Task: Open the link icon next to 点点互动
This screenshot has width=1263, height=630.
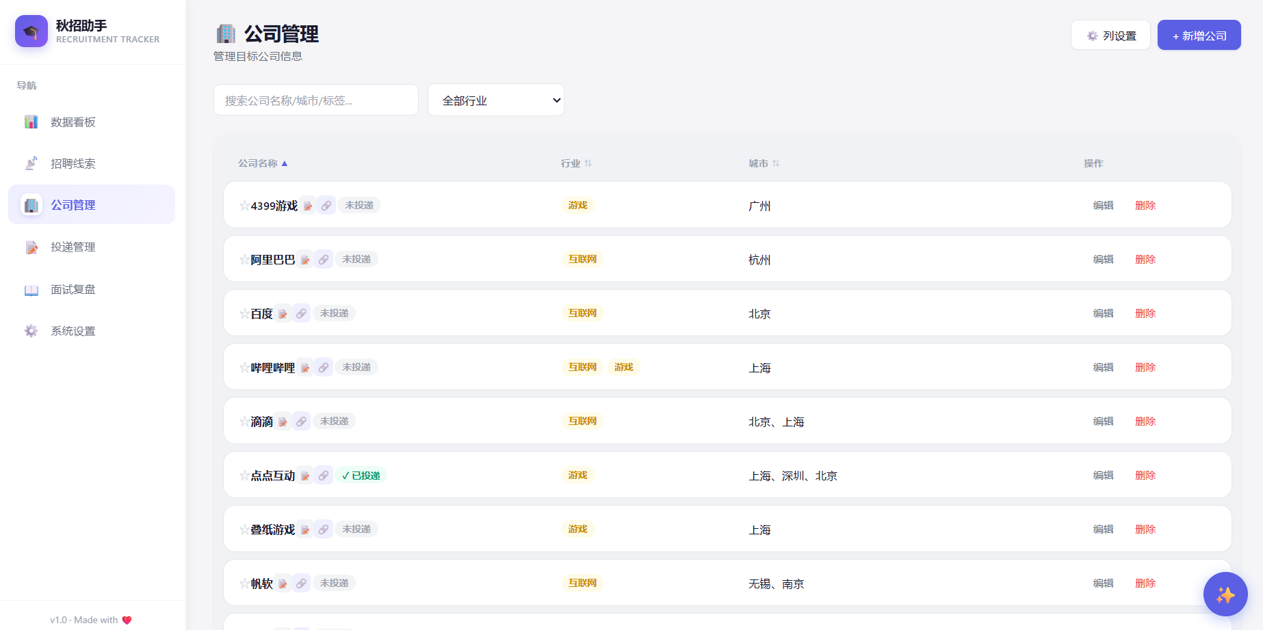Action: 324,476
